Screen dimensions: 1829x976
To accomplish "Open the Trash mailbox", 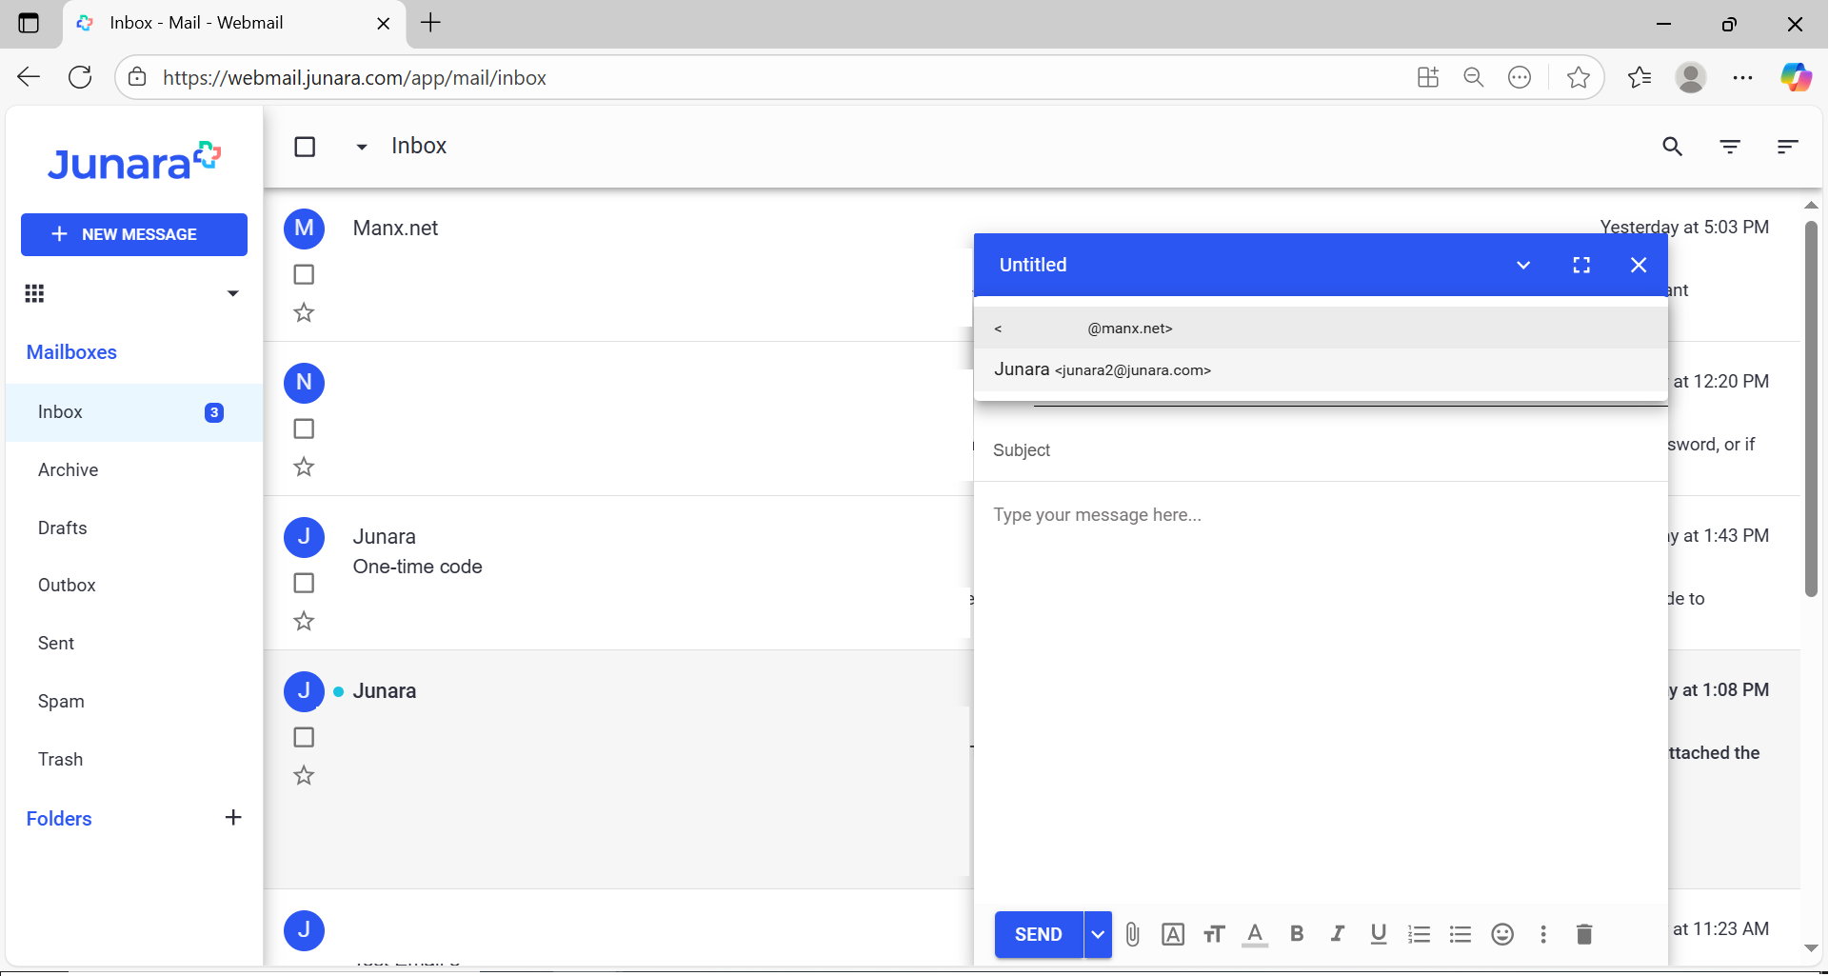I will (134, 760).
